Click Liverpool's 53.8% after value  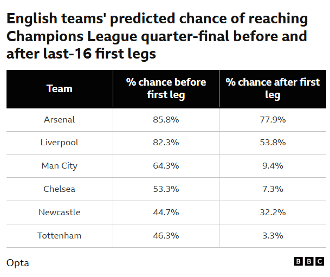click(273, 143)
